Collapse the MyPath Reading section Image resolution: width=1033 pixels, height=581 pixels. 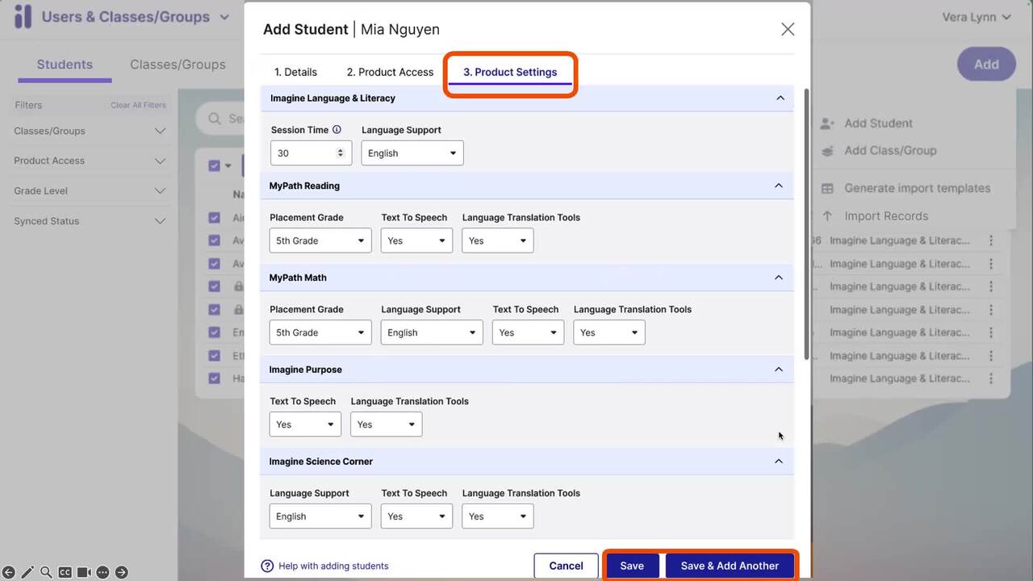pos(779,186)
